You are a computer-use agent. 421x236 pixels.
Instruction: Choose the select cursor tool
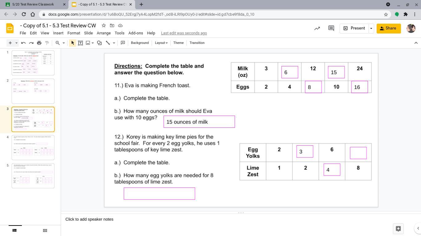tap(73, 43)
